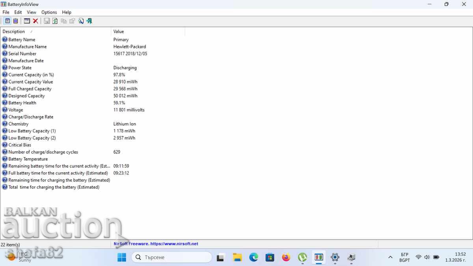The image size is (473, 266).
Task: Click the Save Selected Items toolbar icon
Action: pyautogui.click(x=47, y=21)
